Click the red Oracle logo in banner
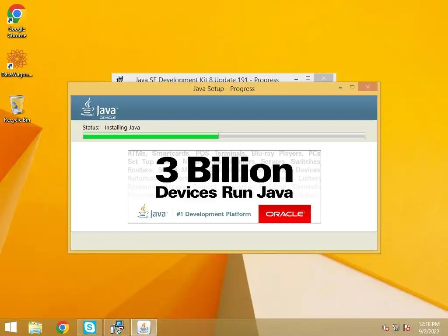 tap(284, 213)
